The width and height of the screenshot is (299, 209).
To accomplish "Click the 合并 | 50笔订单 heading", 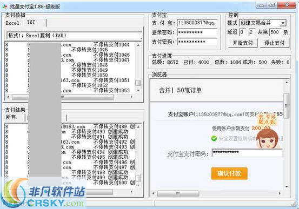I will click(180, 90).
